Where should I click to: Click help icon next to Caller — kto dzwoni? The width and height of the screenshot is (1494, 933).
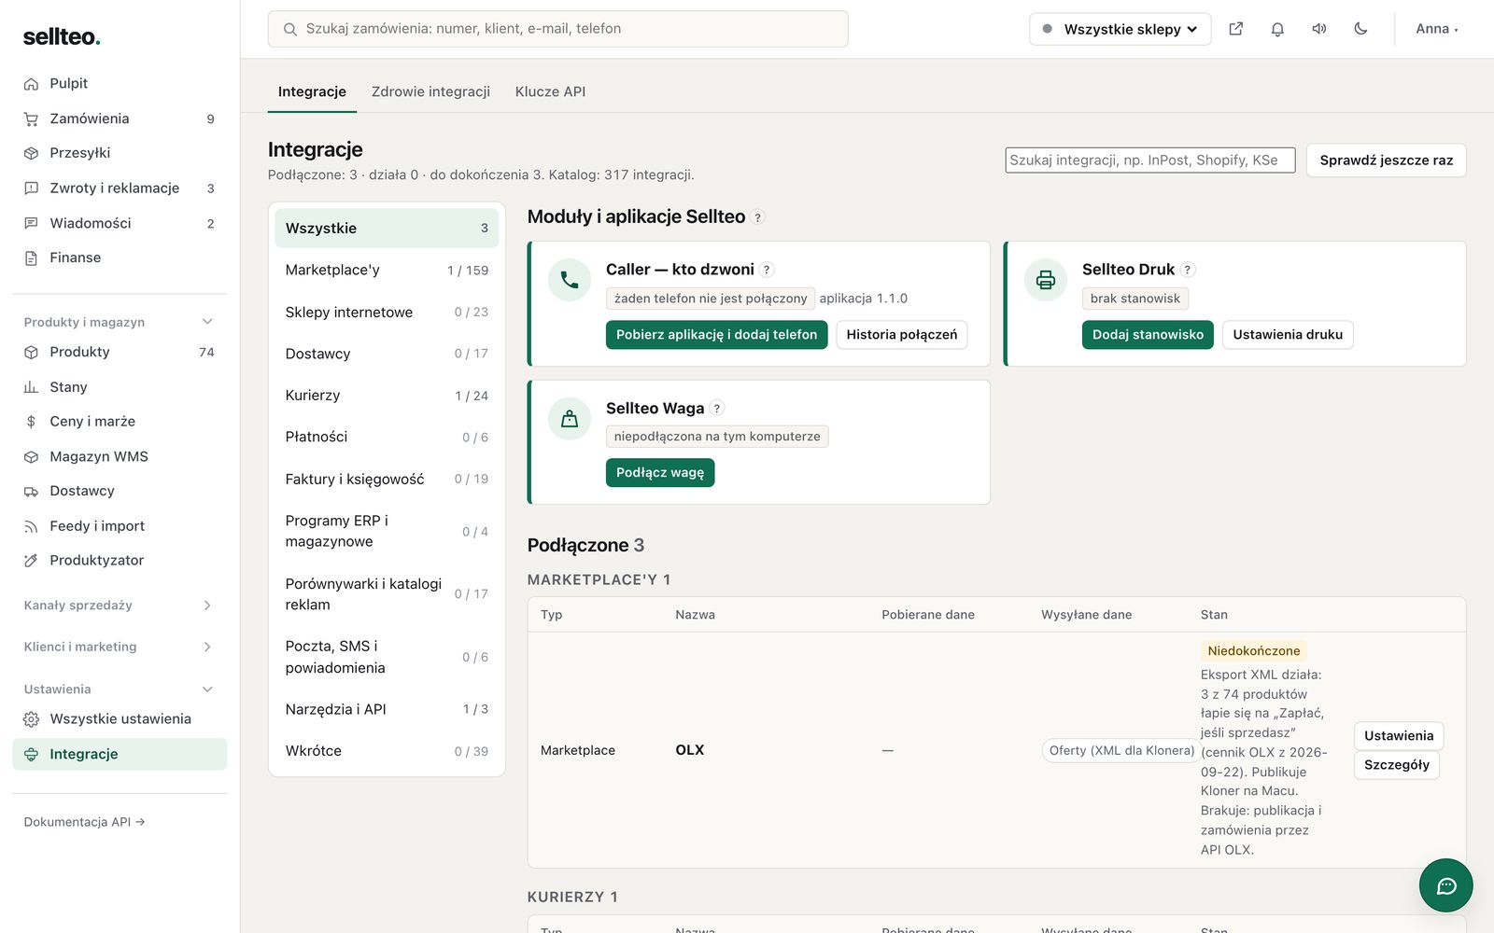click(767, 270)
